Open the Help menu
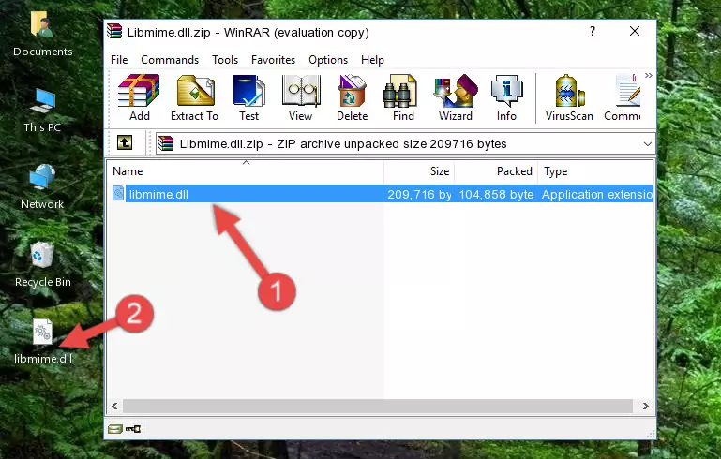 click(372, 60)
